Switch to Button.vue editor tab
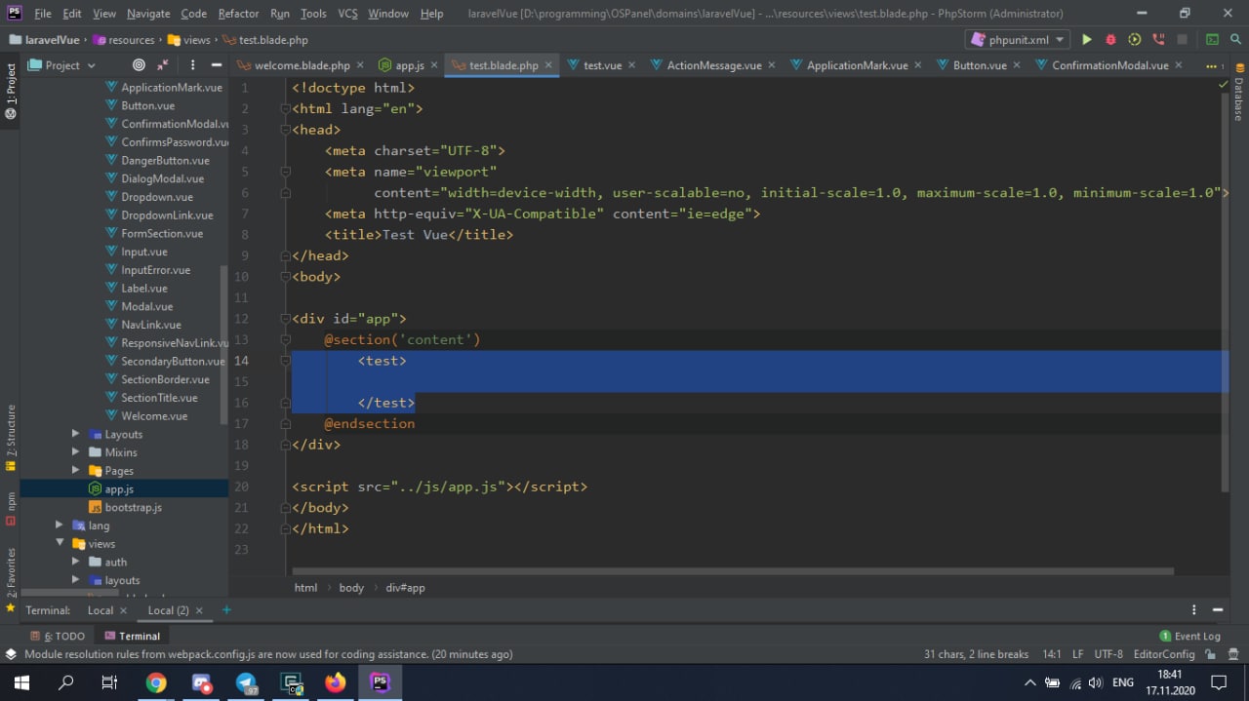This screenshot has width=1249, height=701. pos(980,65)
